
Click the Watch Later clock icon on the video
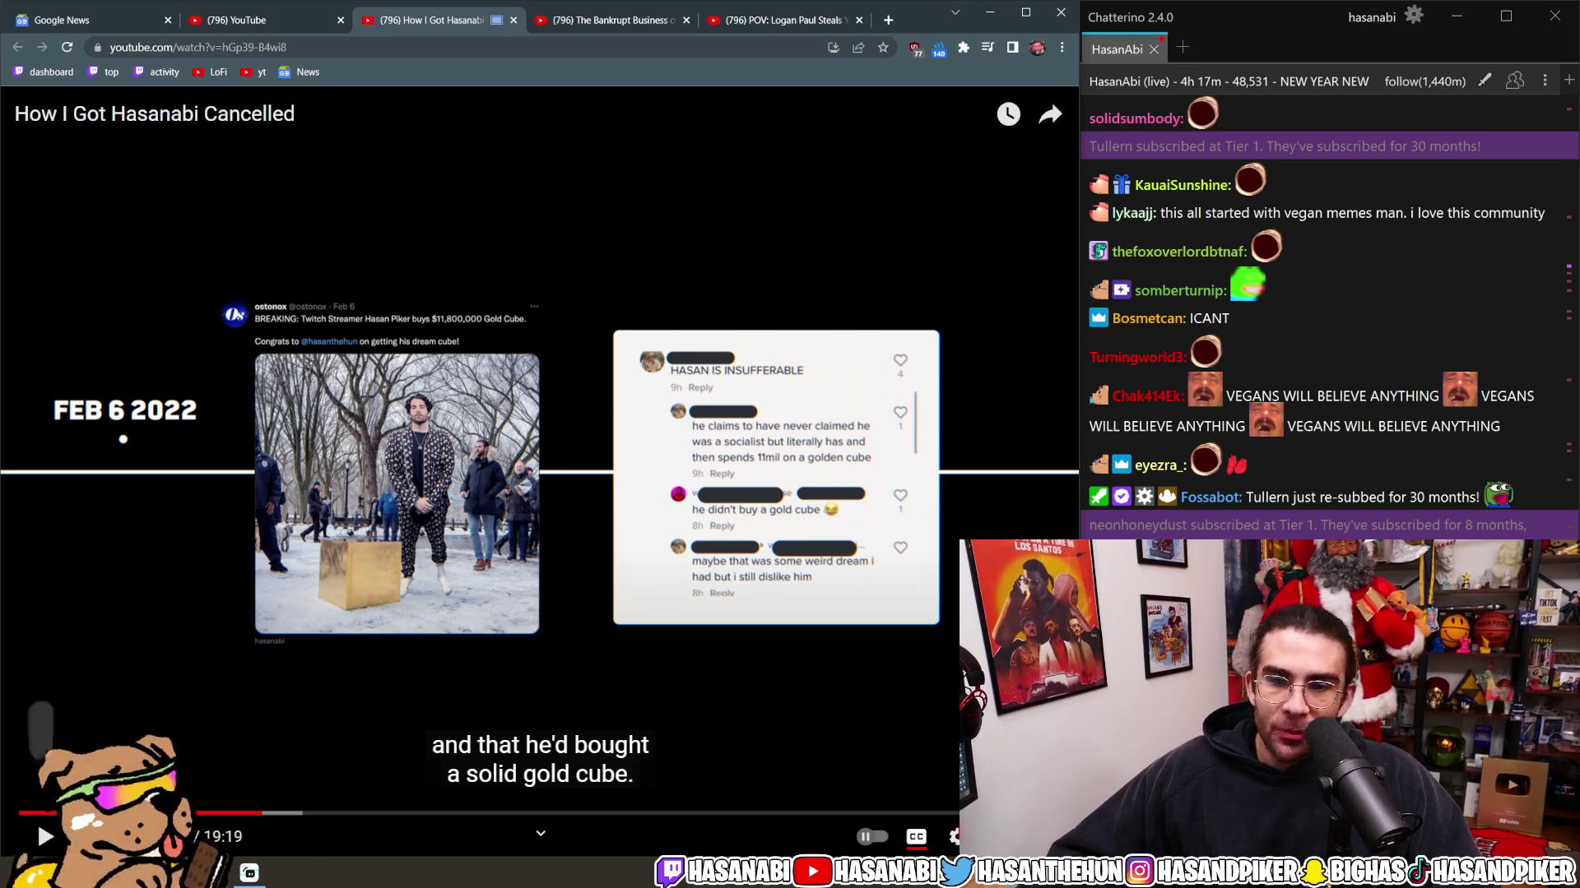[1007, 114]
